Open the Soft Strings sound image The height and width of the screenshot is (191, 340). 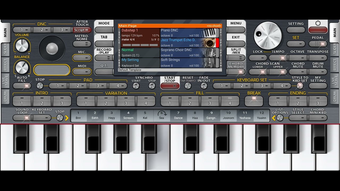pos(210,63)
